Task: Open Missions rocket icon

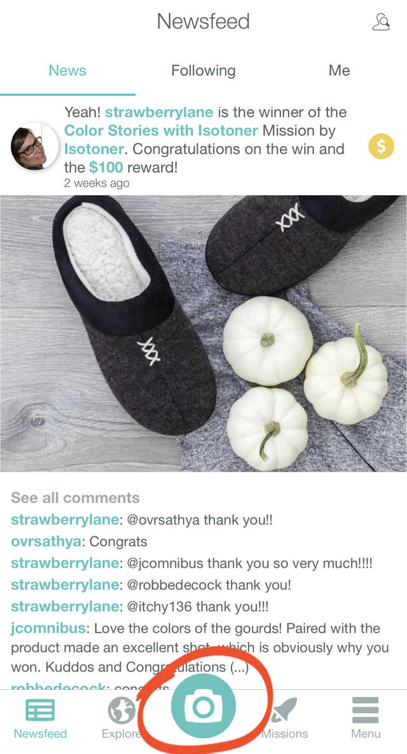Action: [284, 710]
